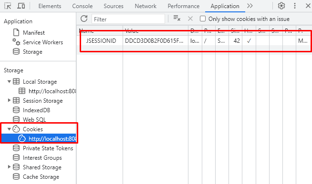Open the three-dot customize menu
312x184 pixels.
295,6
